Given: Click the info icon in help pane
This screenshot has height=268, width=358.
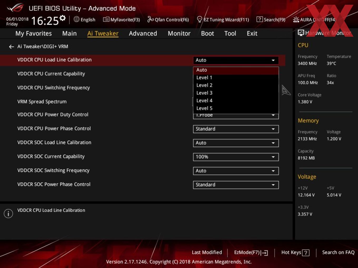Looking at the screenshot, I should (8, 214).
